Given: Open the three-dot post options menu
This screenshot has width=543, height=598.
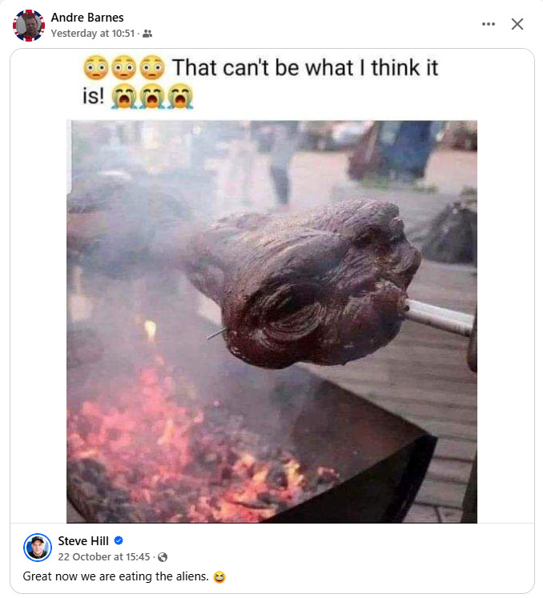Looking at the screenshot, I should [x=489, y=24].
